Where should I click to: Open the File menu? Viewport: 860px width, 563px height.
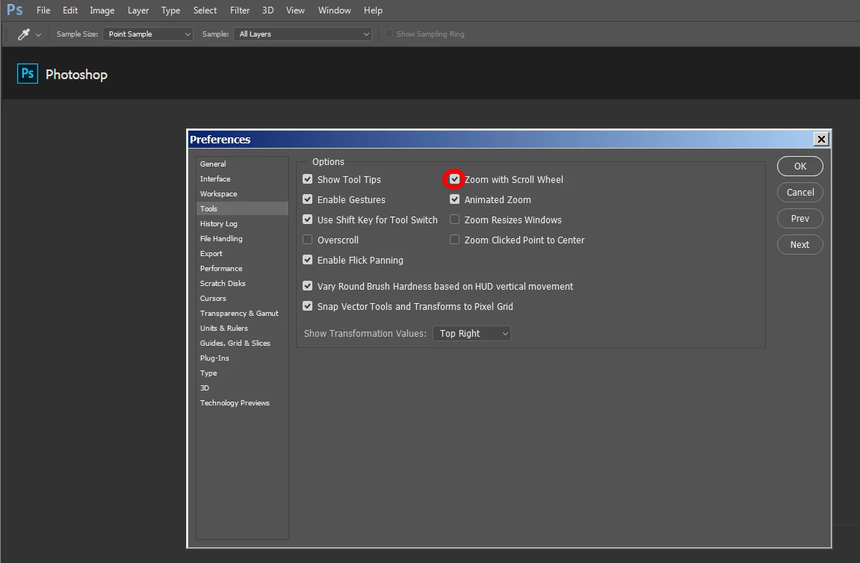(x=43, y=10)
